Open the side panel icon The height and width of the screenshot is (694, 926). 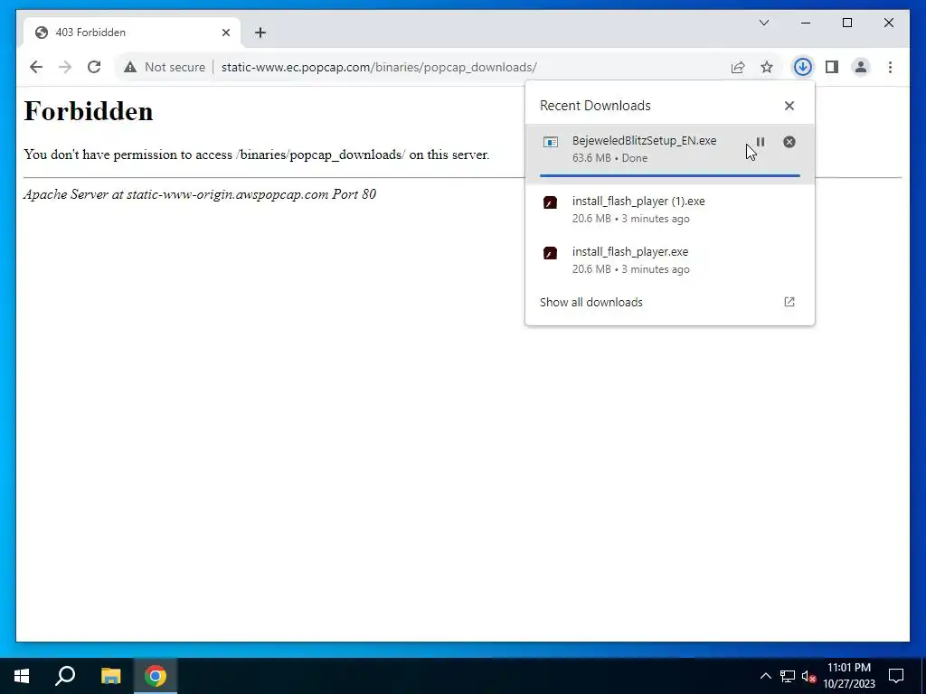click(x=832, y=67)
